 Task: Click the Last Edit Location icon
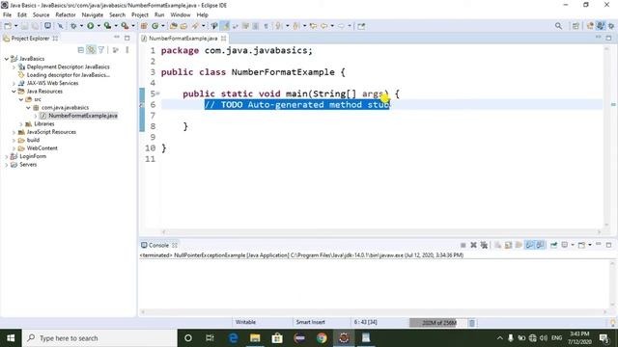(313, 26)
